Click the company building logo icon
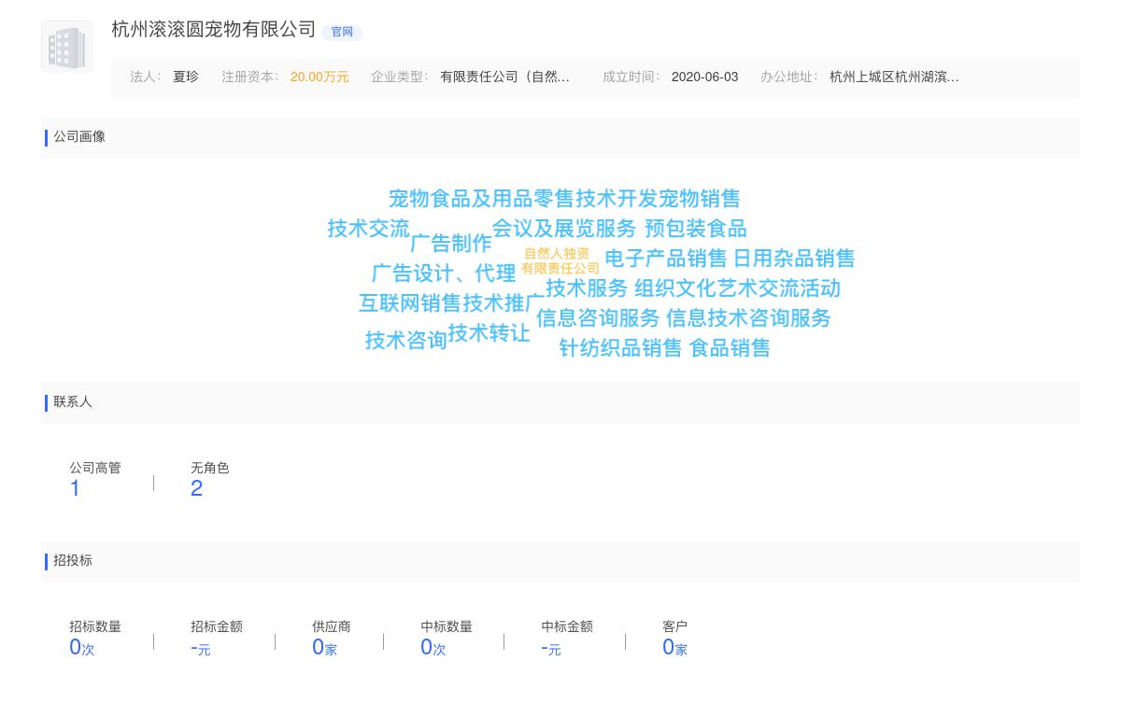The height and width of the screenshot is (702, 1121). click(x=67, y=47)
